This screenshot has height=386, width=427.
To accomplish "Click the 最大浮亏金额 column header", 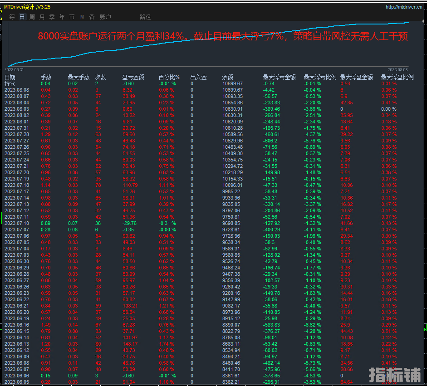I will tap(280, 77).
